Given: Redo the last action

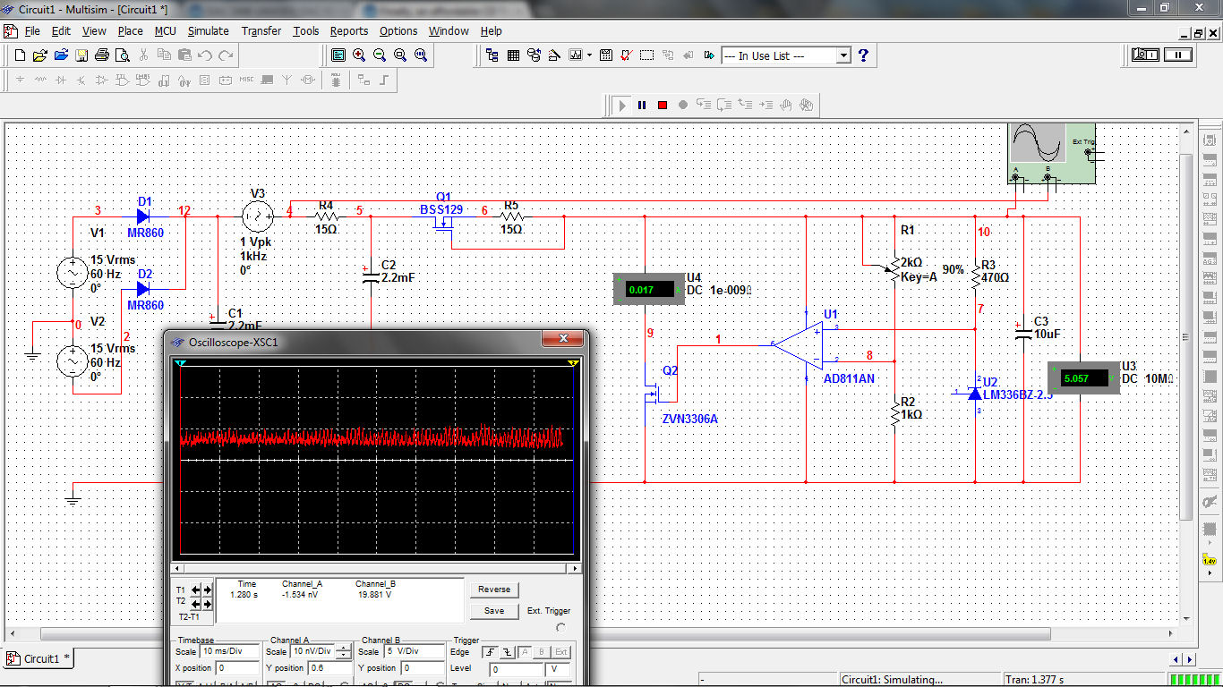Looking at the screenshot, I should [226, 55].
